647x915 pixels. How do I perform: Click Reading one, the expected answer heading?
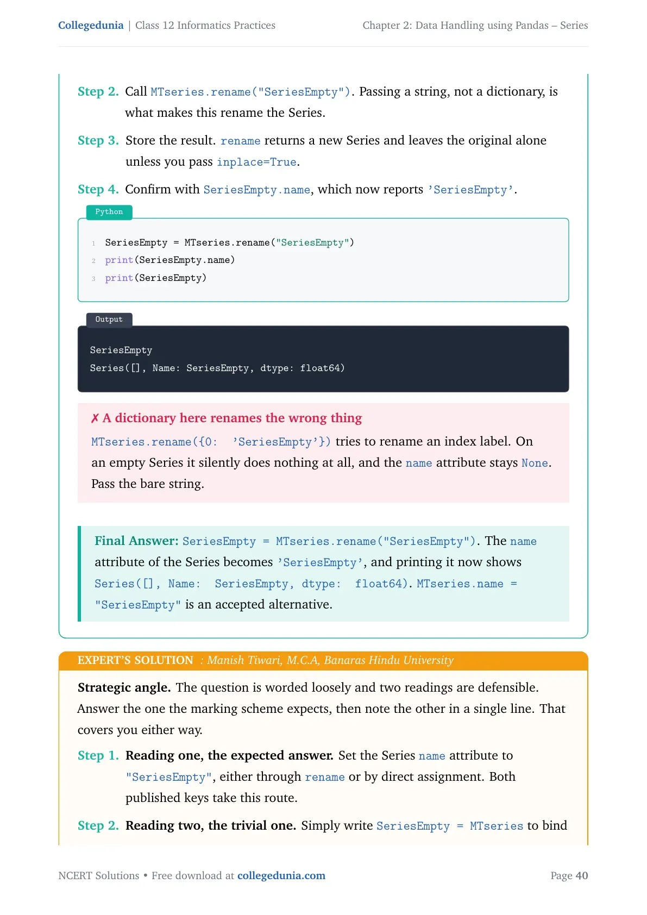(229, 755)
